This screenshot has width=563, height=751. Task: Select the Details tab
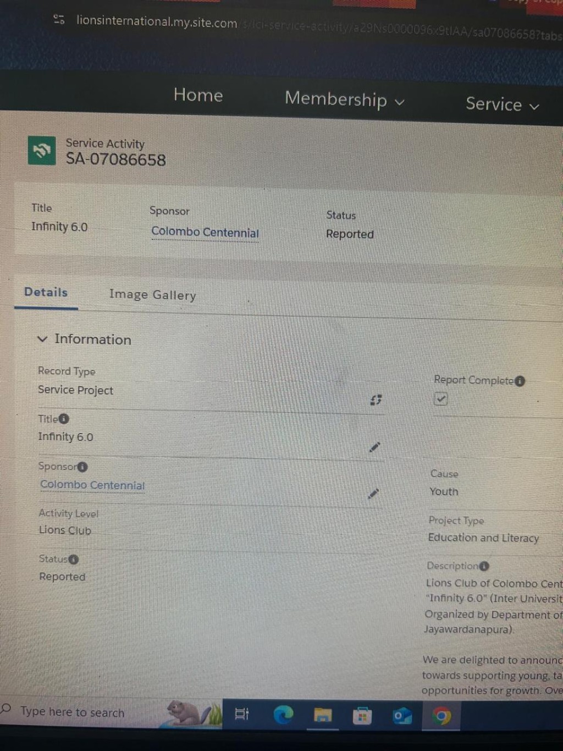(x=46, y=292)
